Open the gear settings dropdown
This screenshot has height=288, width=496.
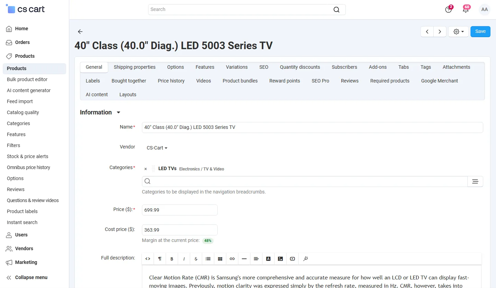(458, 32)
